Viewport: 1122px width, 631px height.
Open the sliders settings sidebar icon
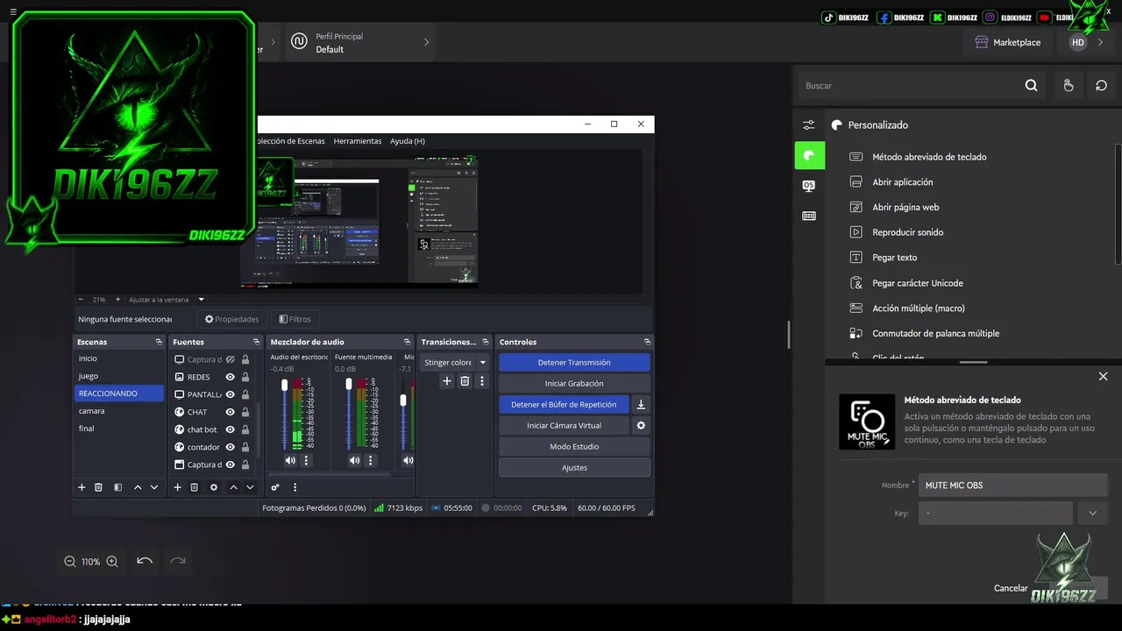pyautogui.click(x=809, y=125)
